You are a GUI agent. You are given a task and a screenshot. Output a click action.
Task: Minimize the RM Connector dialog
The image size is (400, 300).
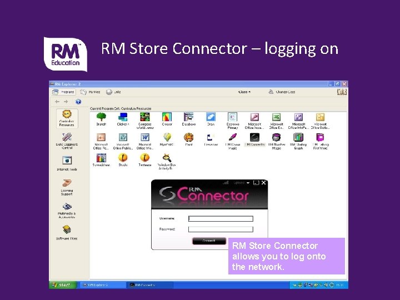256,183
